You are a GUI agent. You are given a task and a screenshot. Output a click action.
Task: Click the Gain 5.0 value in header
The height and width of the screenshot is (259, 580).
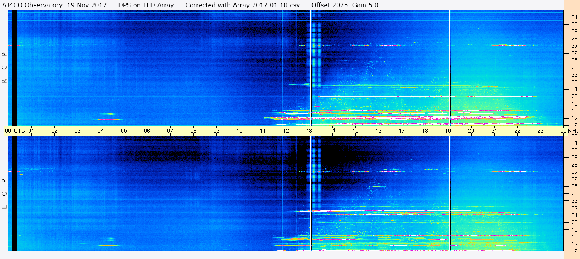click(365, 5)
